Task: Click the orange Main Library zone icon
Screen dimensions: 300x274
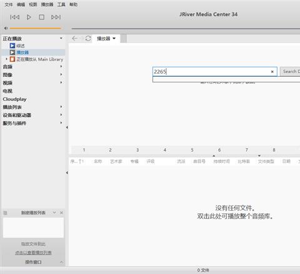Action: click(x=12, y=59)
